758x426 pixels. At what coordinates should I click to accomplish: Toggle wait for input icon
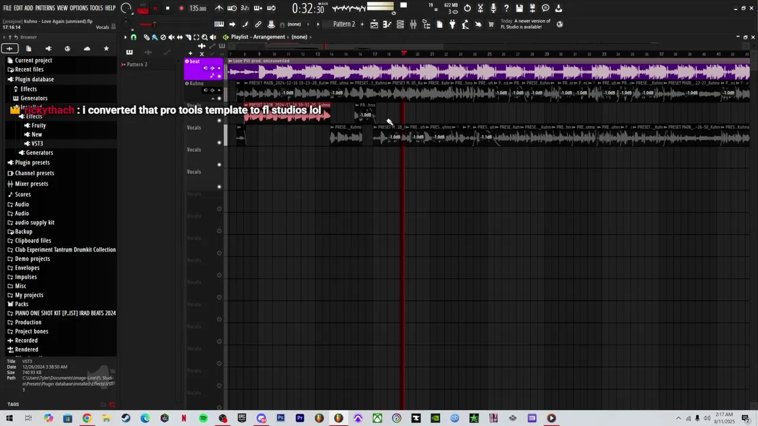(232, 8)
